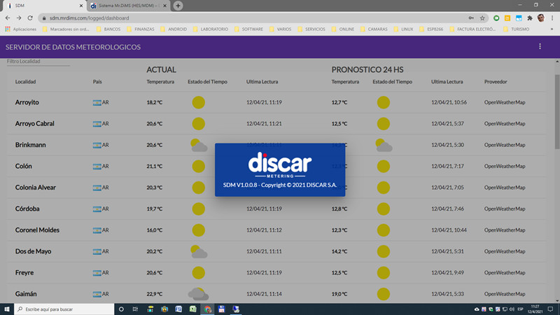Viewport: 560px width, 315px height.
Task: Click Colón's 21,1 °C temperature value
Action: [x=154, y=167]
